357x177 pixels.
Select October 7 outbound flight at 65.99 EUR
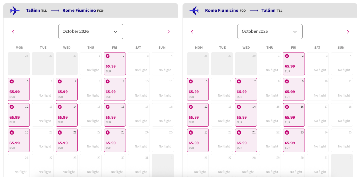point(67,89)
